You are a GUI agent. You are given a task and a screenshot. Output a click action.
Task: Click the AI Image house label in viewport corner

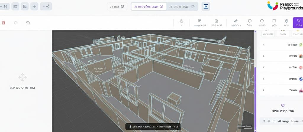245,126
